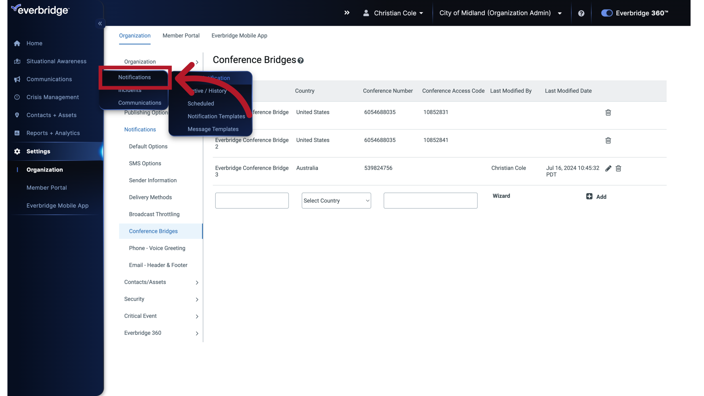Select the Situational Awareness sidebar icon
The height and width of the screenshot is (396, 704).
point(17,61)
